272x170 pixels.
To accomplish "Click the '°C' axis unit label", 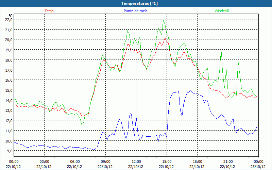I will click(11, 16).
